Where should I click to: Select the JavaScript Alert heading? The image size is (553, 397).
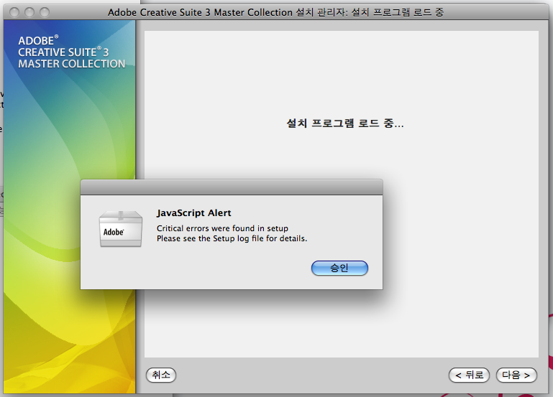pos(194,213)
